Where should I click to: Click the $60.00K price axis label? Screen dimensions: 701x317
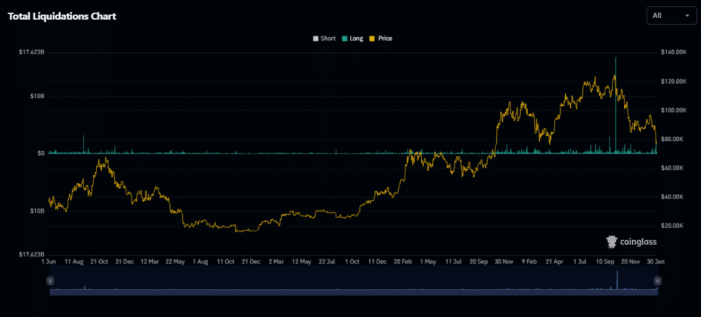[x=672, y=168]
